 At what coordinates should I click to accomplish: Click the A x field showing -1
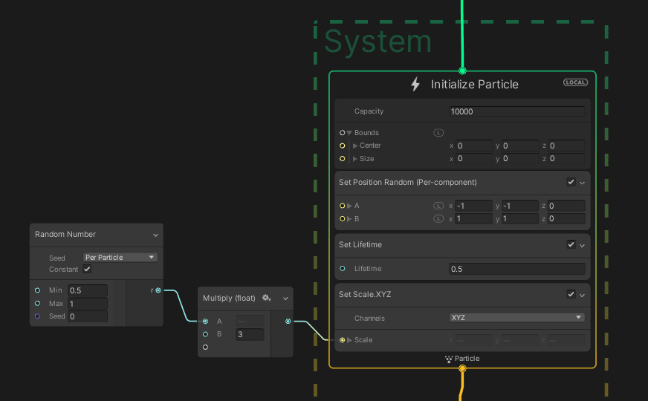tap(474, 206)
